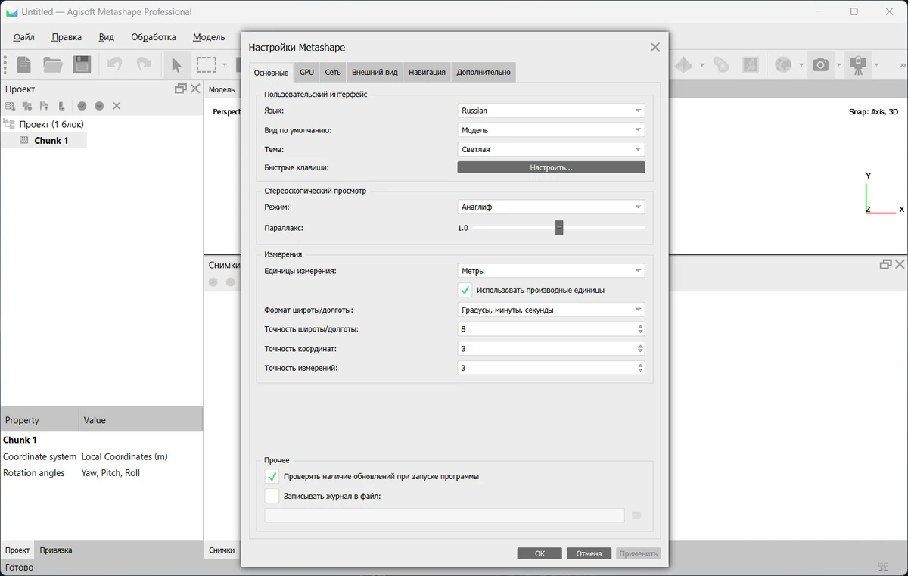Click the add folder icon in Project pane

click(x=27, y=106)
